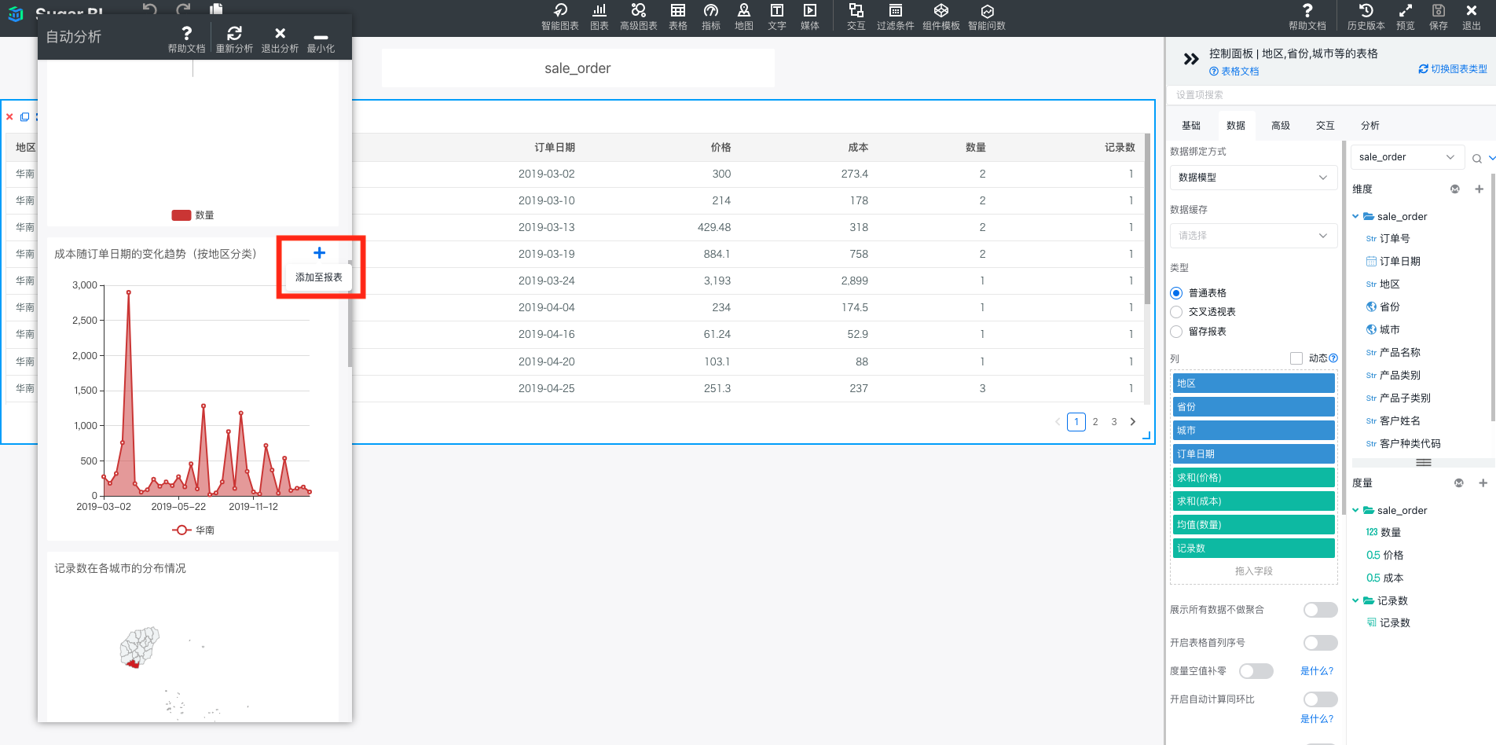The height and width of the screenshot is (745, 1496).
Task: Open top-right 帮助文档 help docs
Action: pyautogui.click(x=1307, y=17)
